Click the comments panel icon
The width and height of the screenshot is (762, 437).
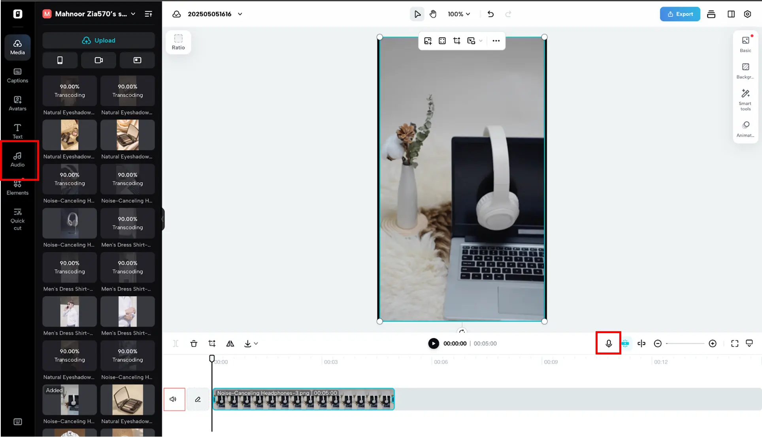point(749,343)
